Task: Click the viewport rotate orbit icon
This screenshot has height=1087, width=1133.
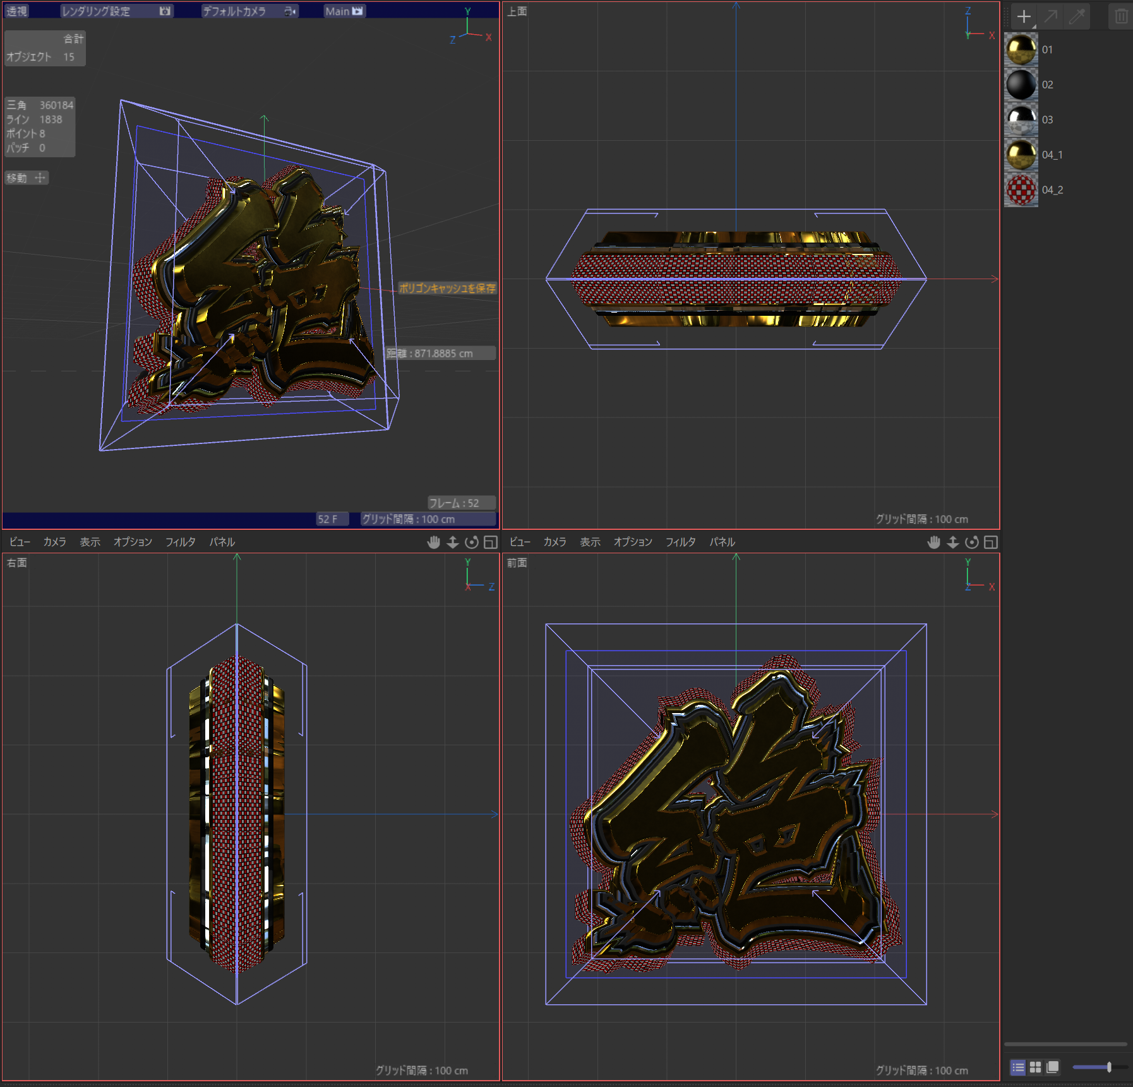Action: coord(472,542)
